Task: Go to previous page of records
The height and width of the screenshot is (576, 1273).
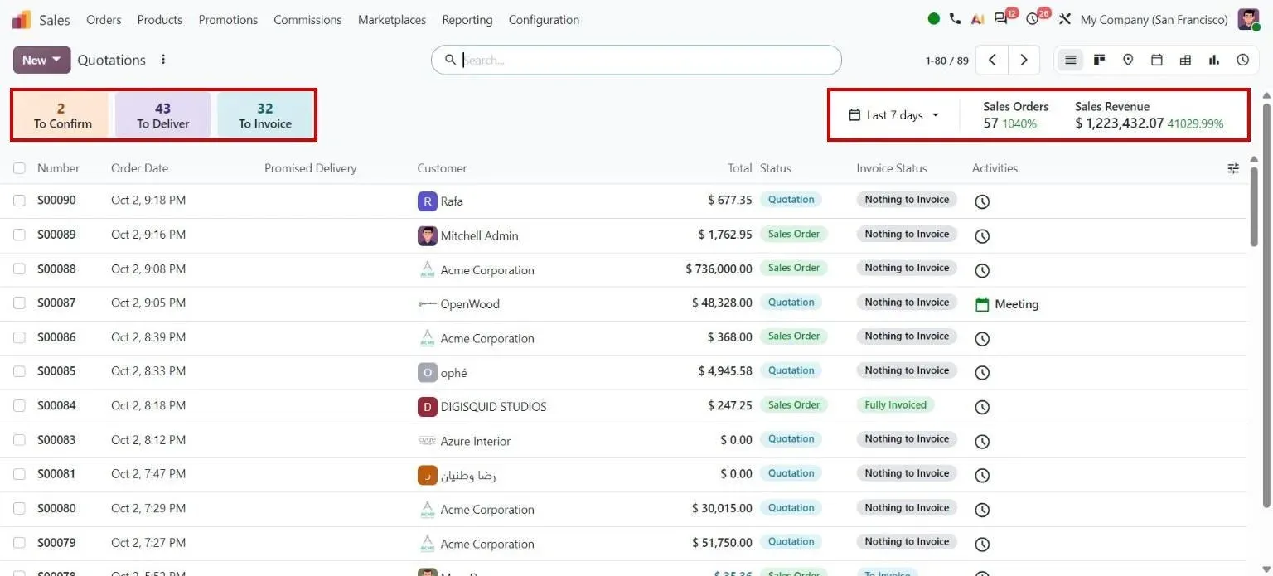Action: click(992, 60)
